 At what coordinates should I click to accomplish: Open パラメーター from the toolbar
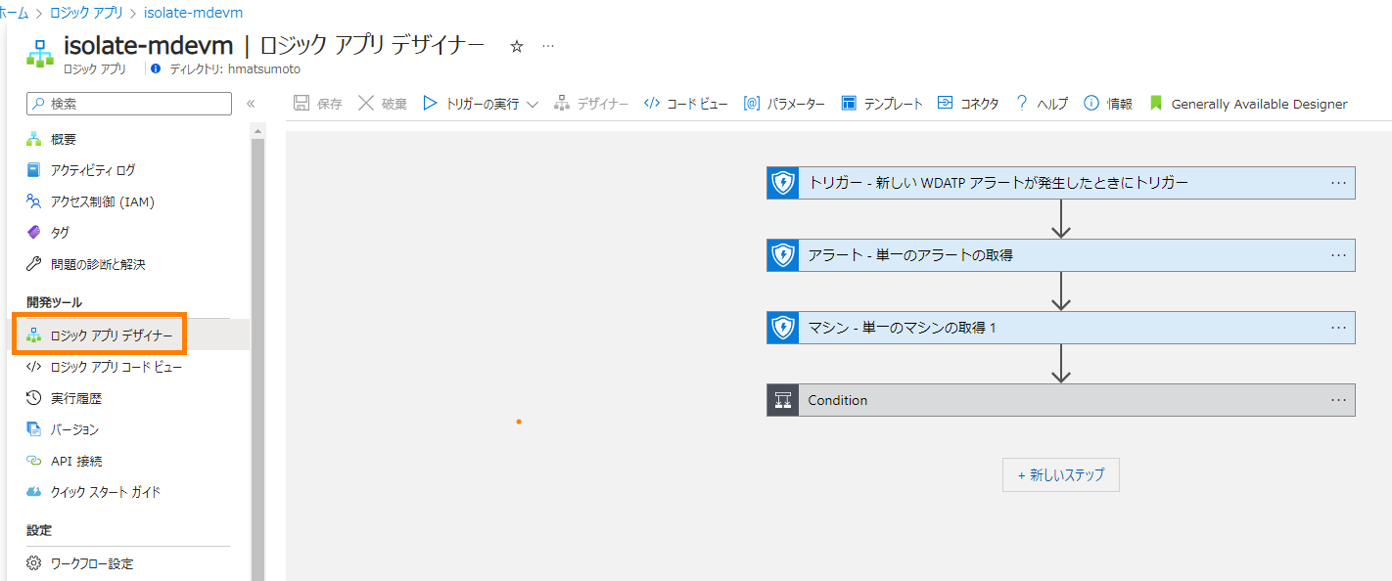pos(784,104)
